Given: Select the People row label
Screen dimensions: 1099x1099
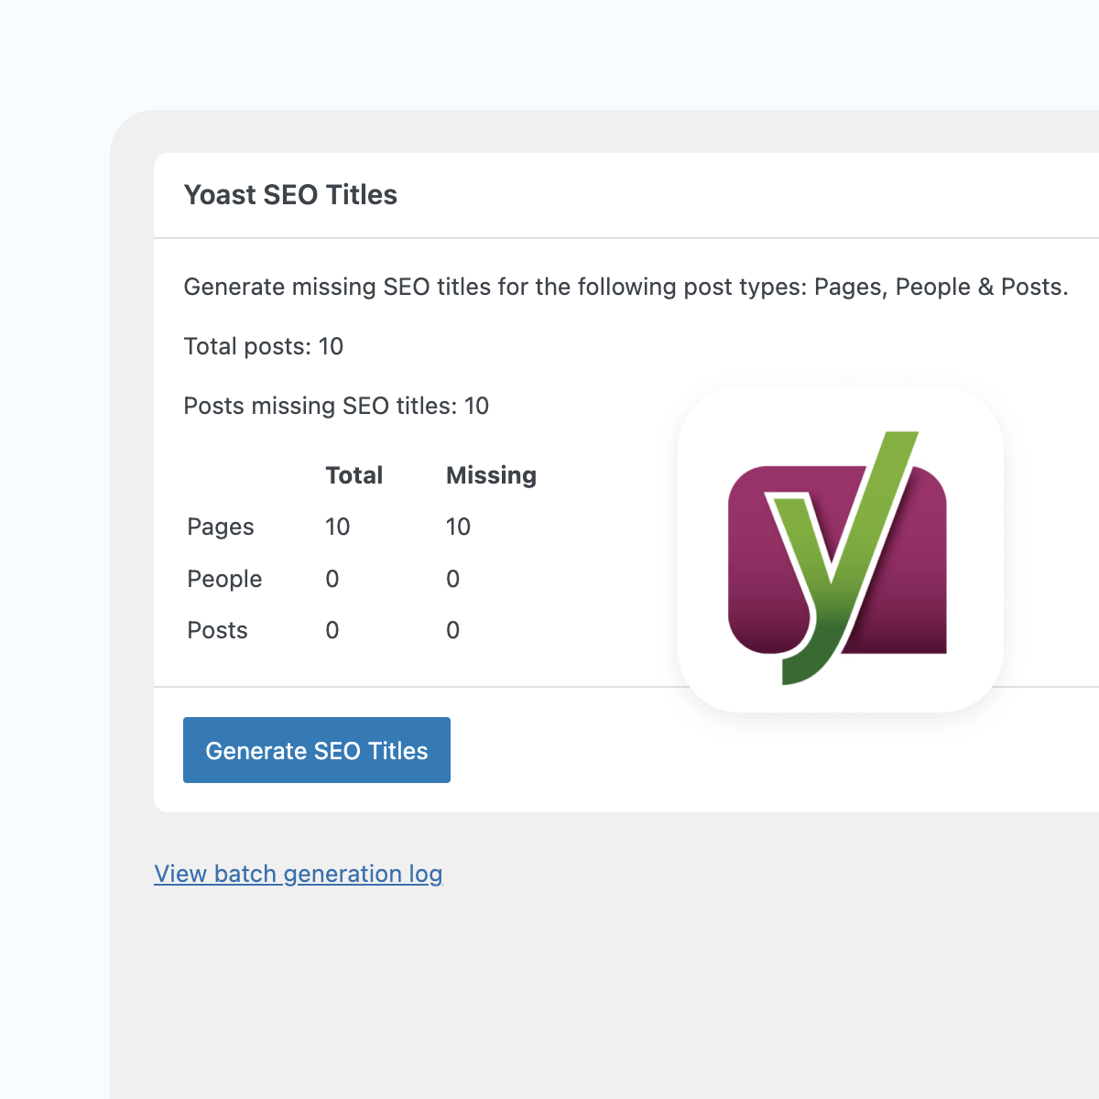Looking at the screenshot, I should coord(224,579).
